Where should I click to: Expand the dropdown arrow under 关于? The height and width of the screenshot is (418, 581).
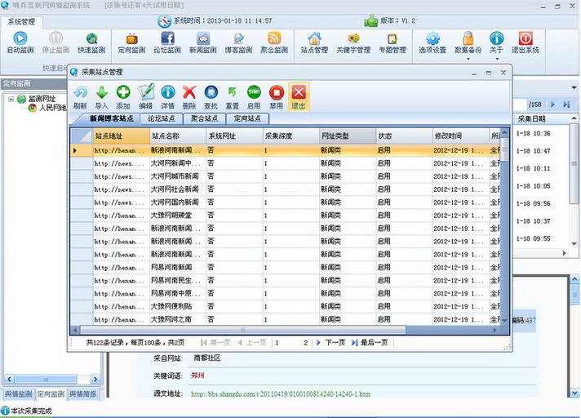pyautogui.click(x=497, y=59)
